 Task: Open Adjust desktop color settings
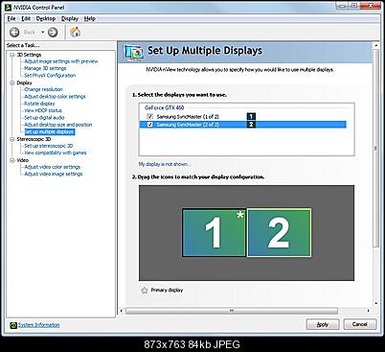pos(55,97)
